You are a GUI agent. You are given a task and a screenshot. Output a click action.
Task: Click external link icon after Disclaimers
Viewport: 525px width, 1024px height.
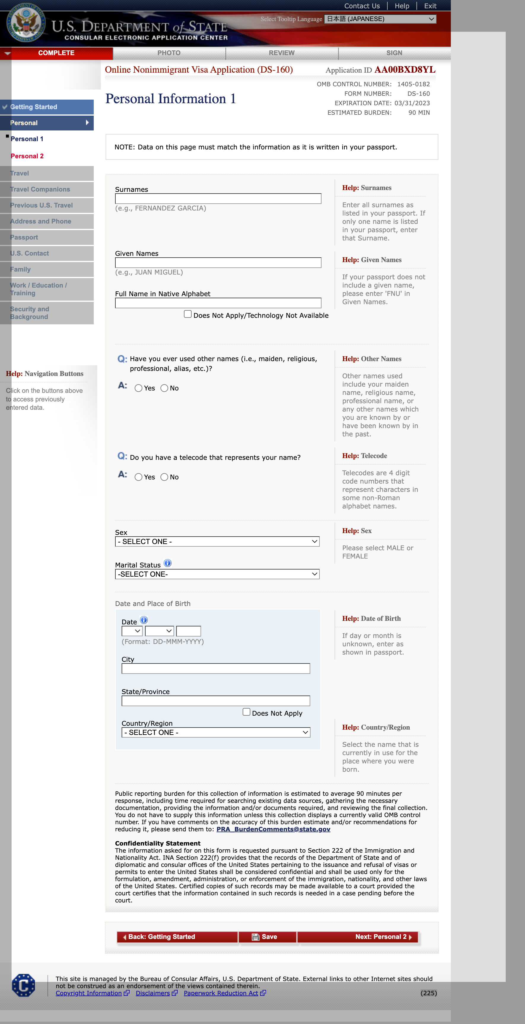175,993
